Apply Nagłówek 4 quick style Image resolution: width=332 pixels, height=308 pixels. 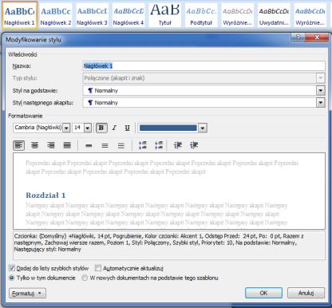click(128, 15)
